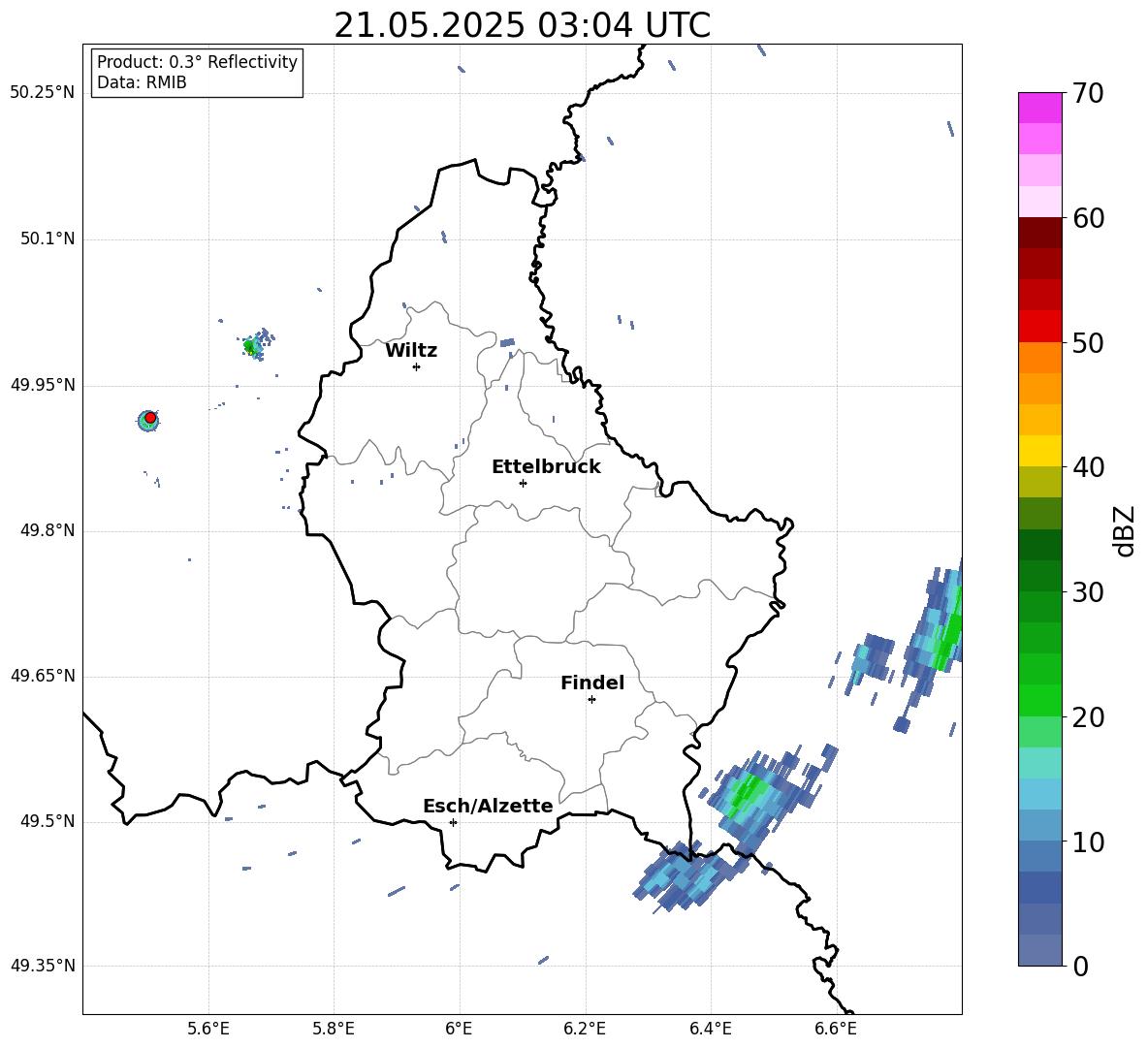Click the colorbar tick label 10

[x=1088, y=842]
